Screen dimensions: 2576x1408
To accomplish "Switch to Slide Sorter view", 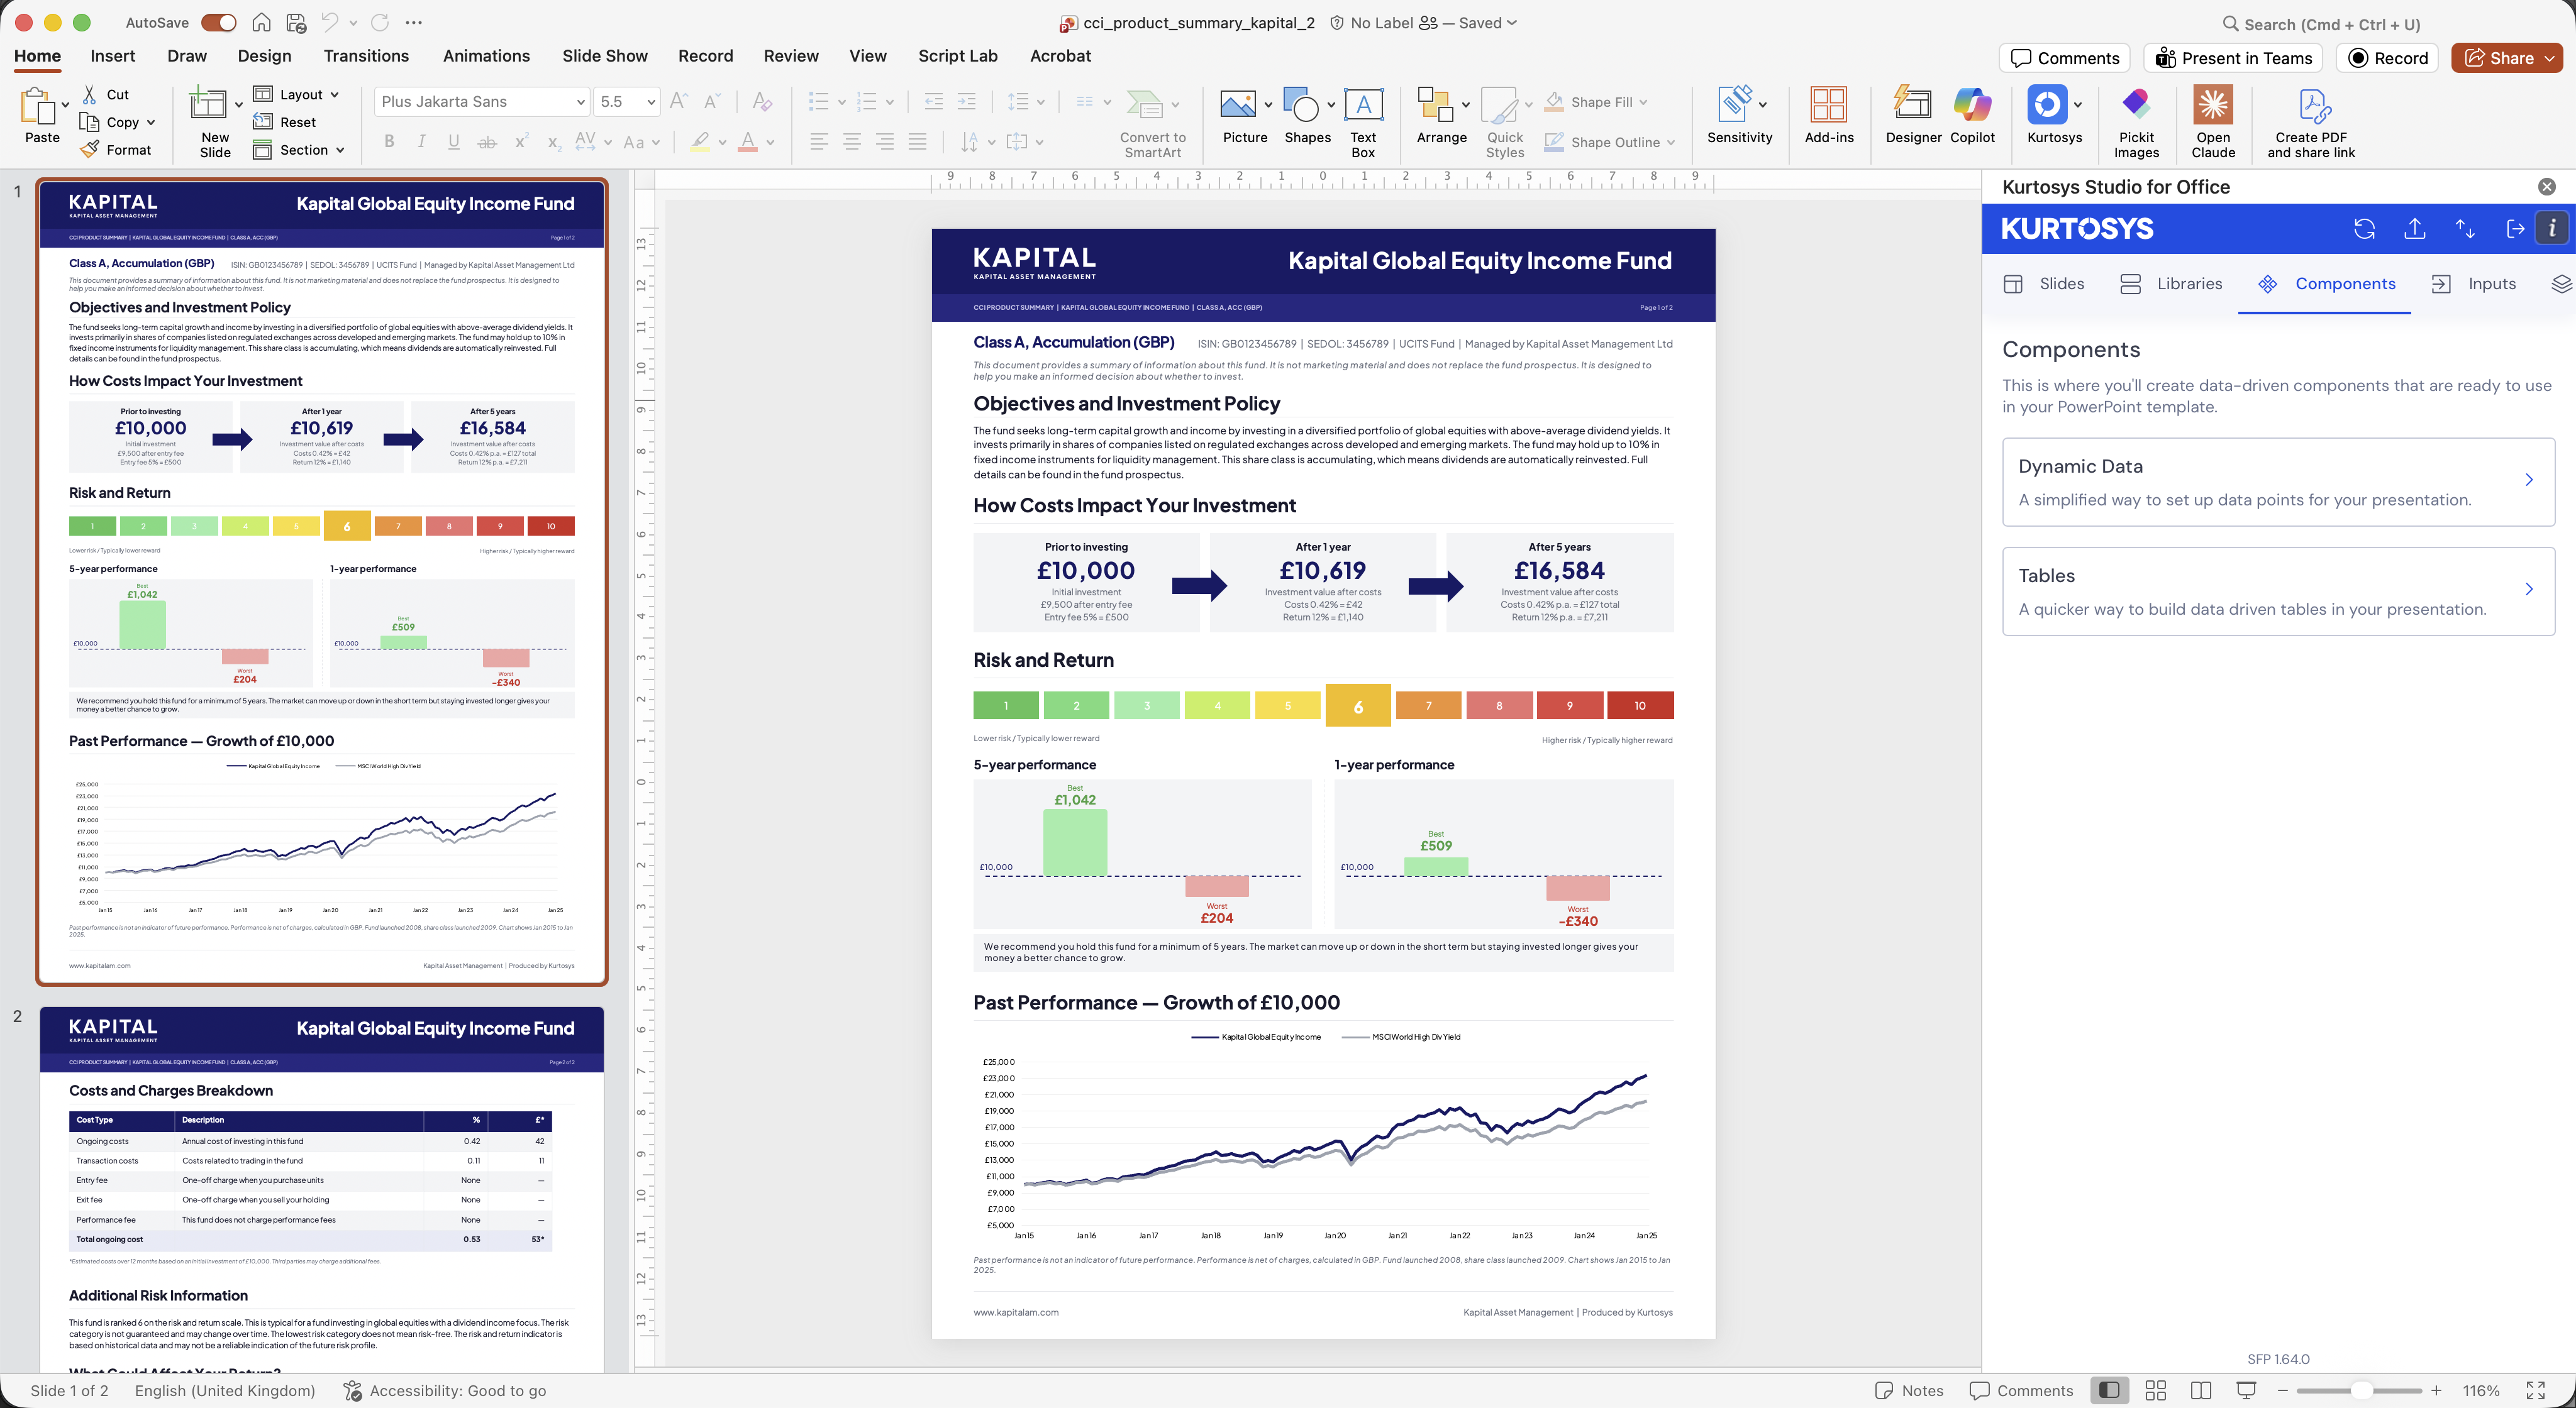I will (2156, 1390).
